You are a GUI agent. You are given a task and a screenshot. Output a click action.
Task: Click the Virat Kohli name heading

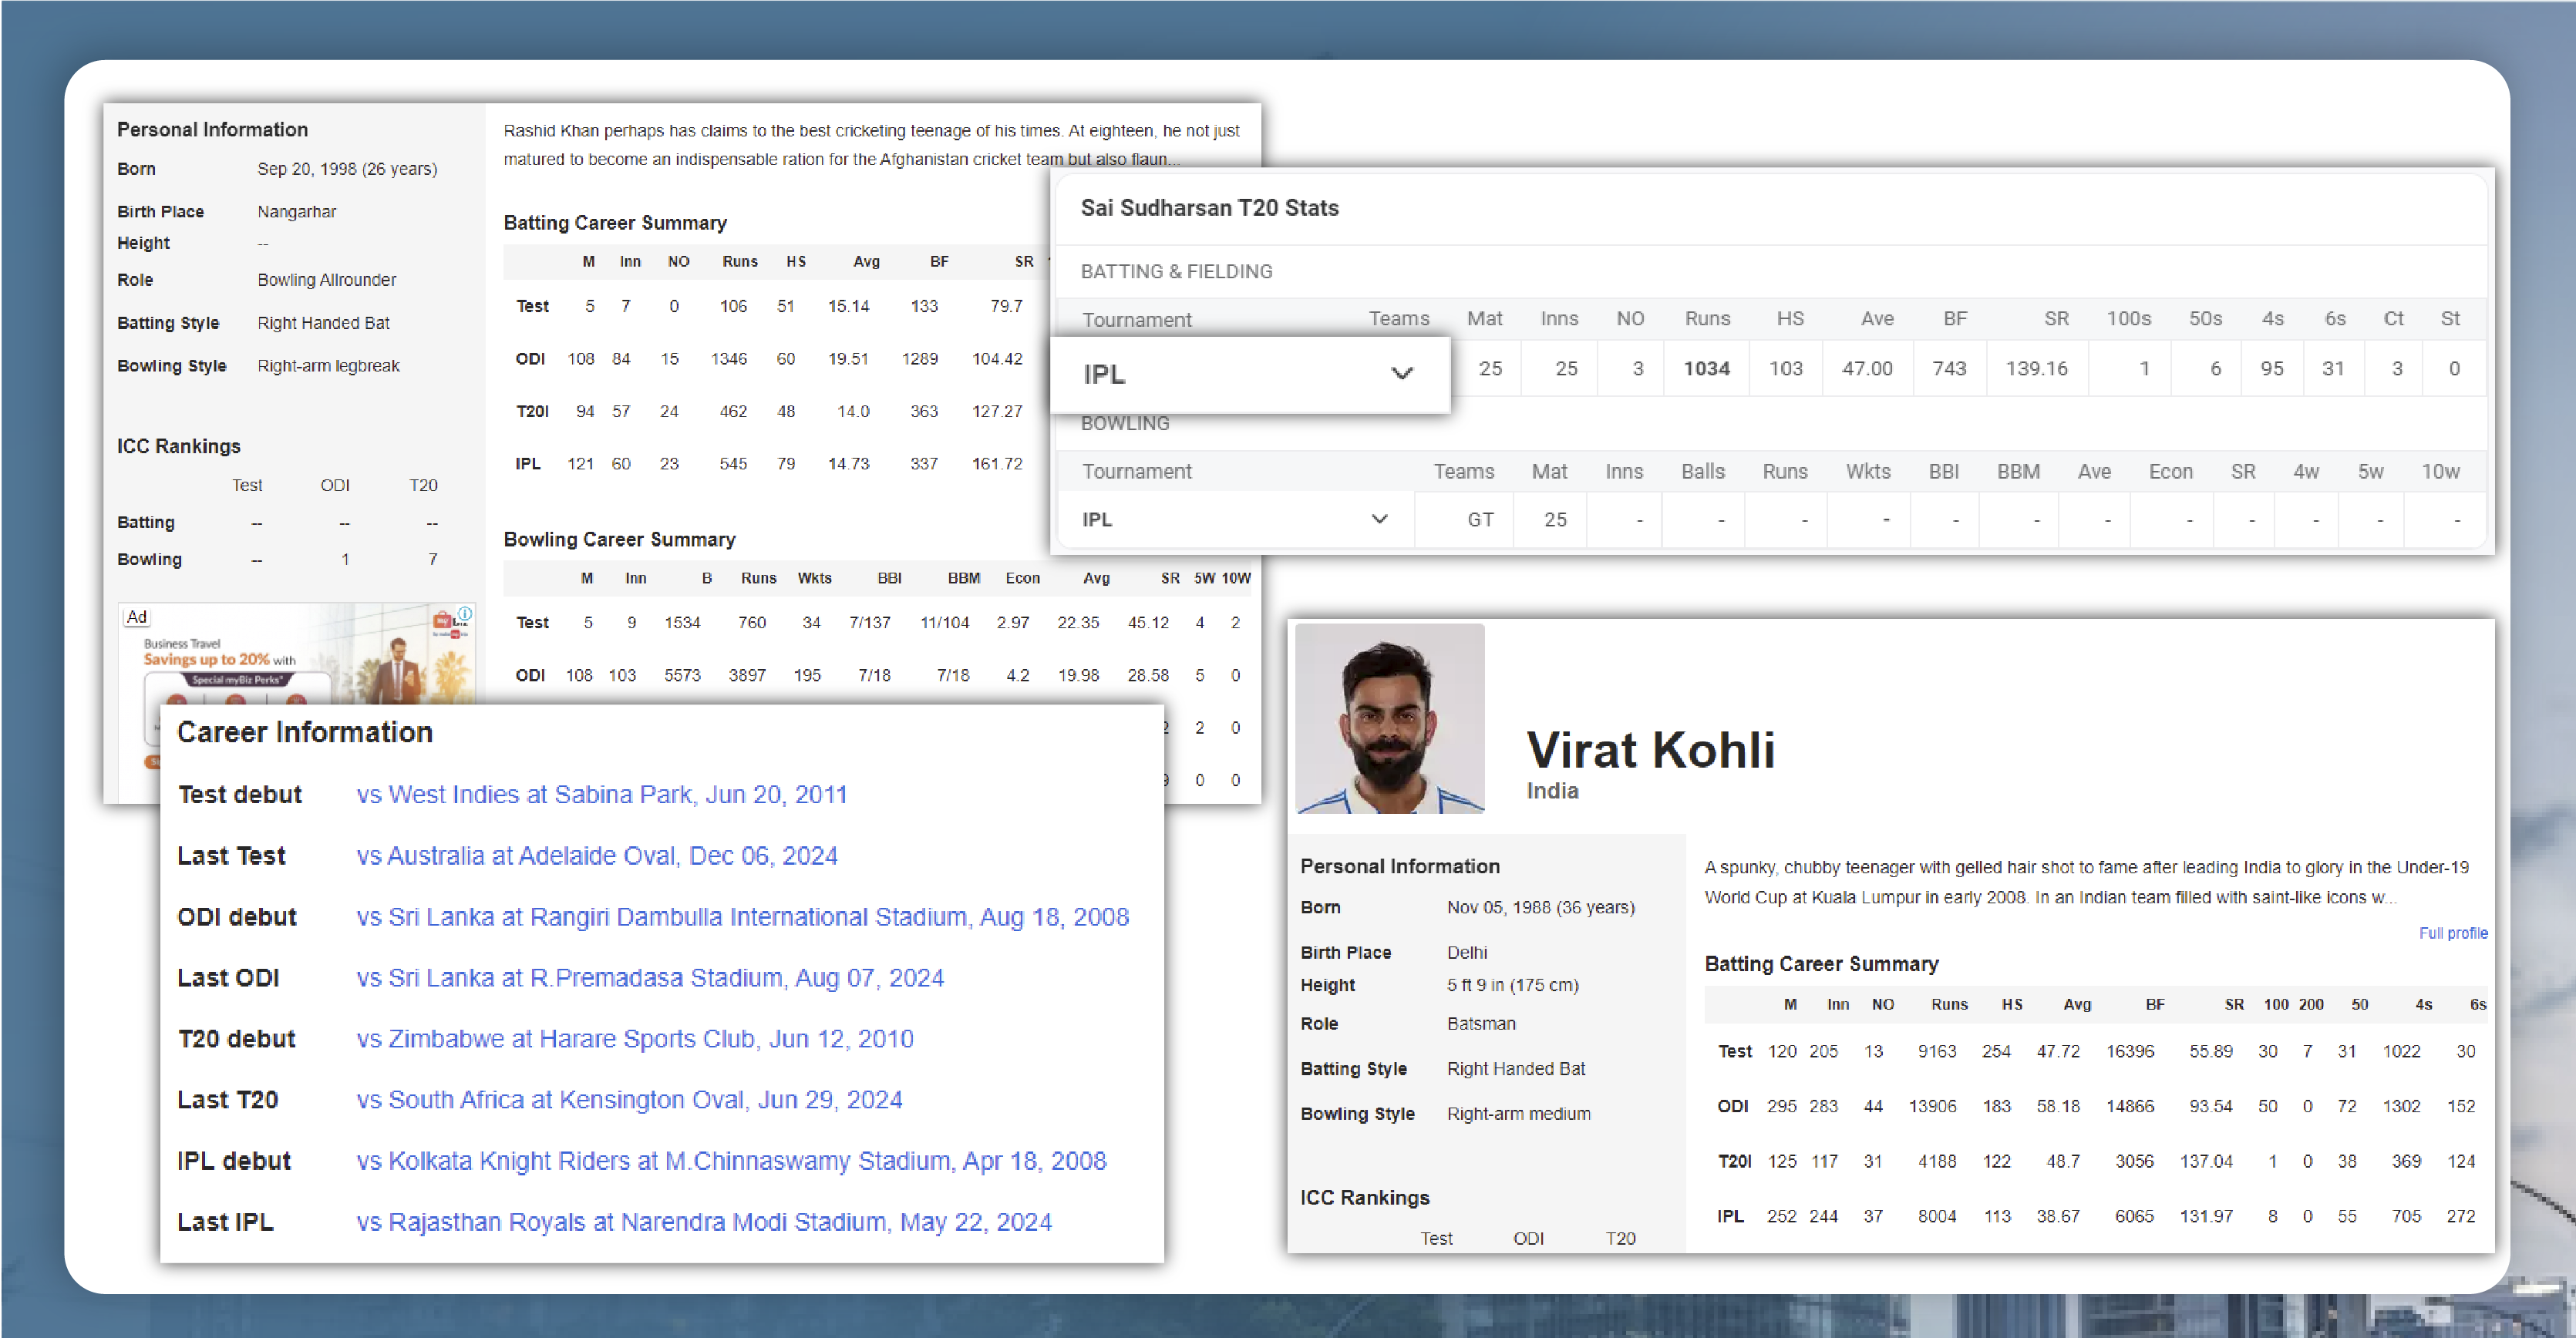pyautogui.click(x=1650, y=751)
